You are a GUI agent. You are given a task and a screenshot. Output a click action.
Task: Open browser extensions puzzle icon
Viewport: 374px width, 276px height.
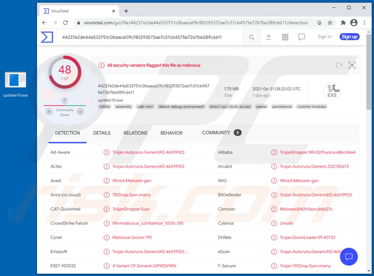[343, 23]
